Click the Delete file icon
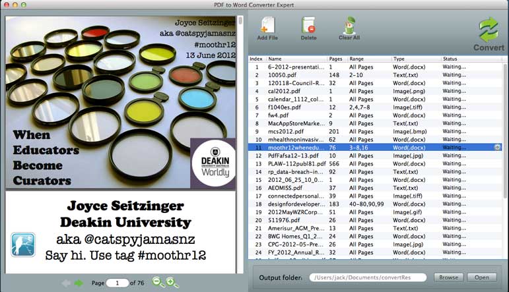509x292 pixels. point(308,26)
